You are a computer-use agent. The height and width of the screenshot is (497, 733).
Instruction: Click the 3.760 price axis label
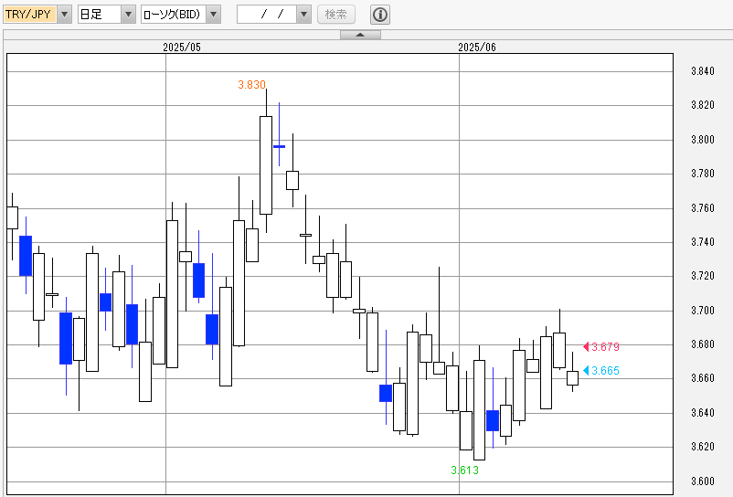click(703, 208)
